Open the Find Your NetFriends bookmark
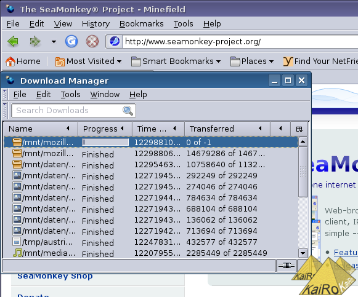The height and width of the screenshot is (297, 358). pyautogui.click(x=320, y=61)
